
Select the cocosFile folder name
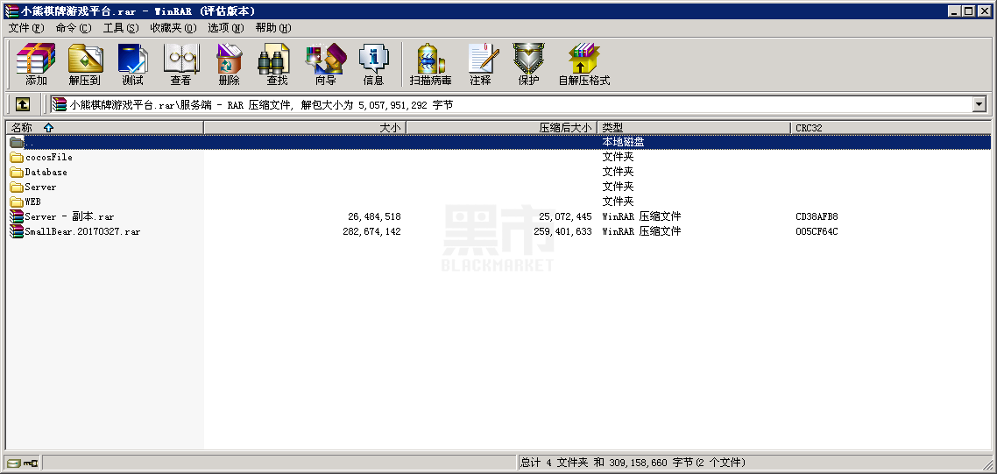click(x=49, y=157)
